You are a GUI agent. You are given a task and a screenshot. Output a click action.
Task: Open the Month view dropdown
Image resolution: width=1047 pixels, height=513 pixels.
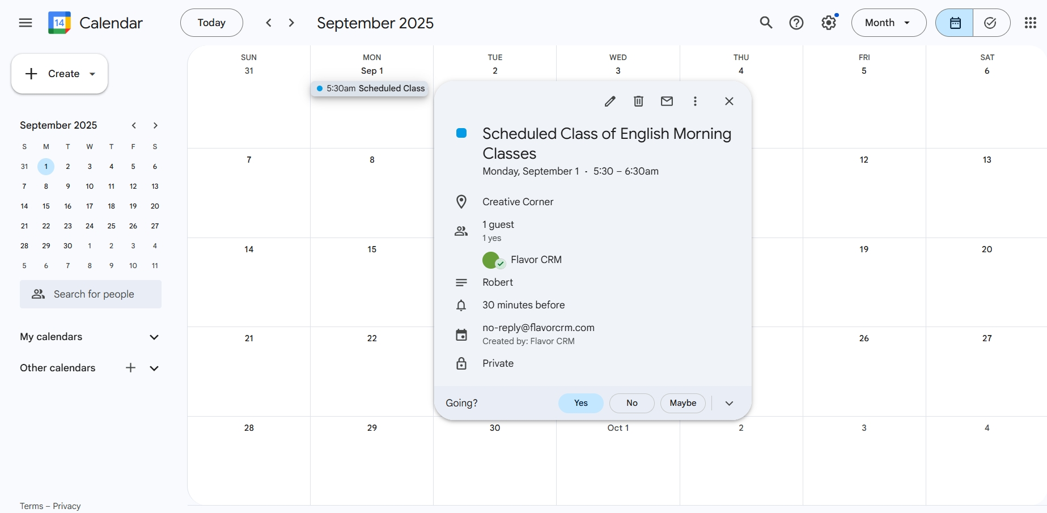(x=888, y=23)
